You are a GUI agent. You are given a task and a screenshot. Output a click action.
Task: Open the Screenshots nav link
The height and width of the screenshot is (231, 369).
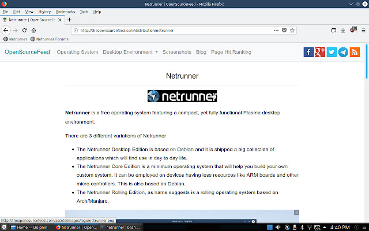177,52
